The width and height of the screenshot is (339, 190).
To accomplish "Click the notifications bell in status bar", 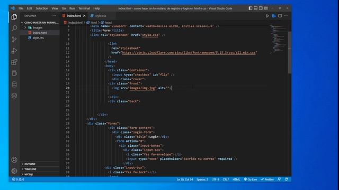I will click(x=286, y=179).
